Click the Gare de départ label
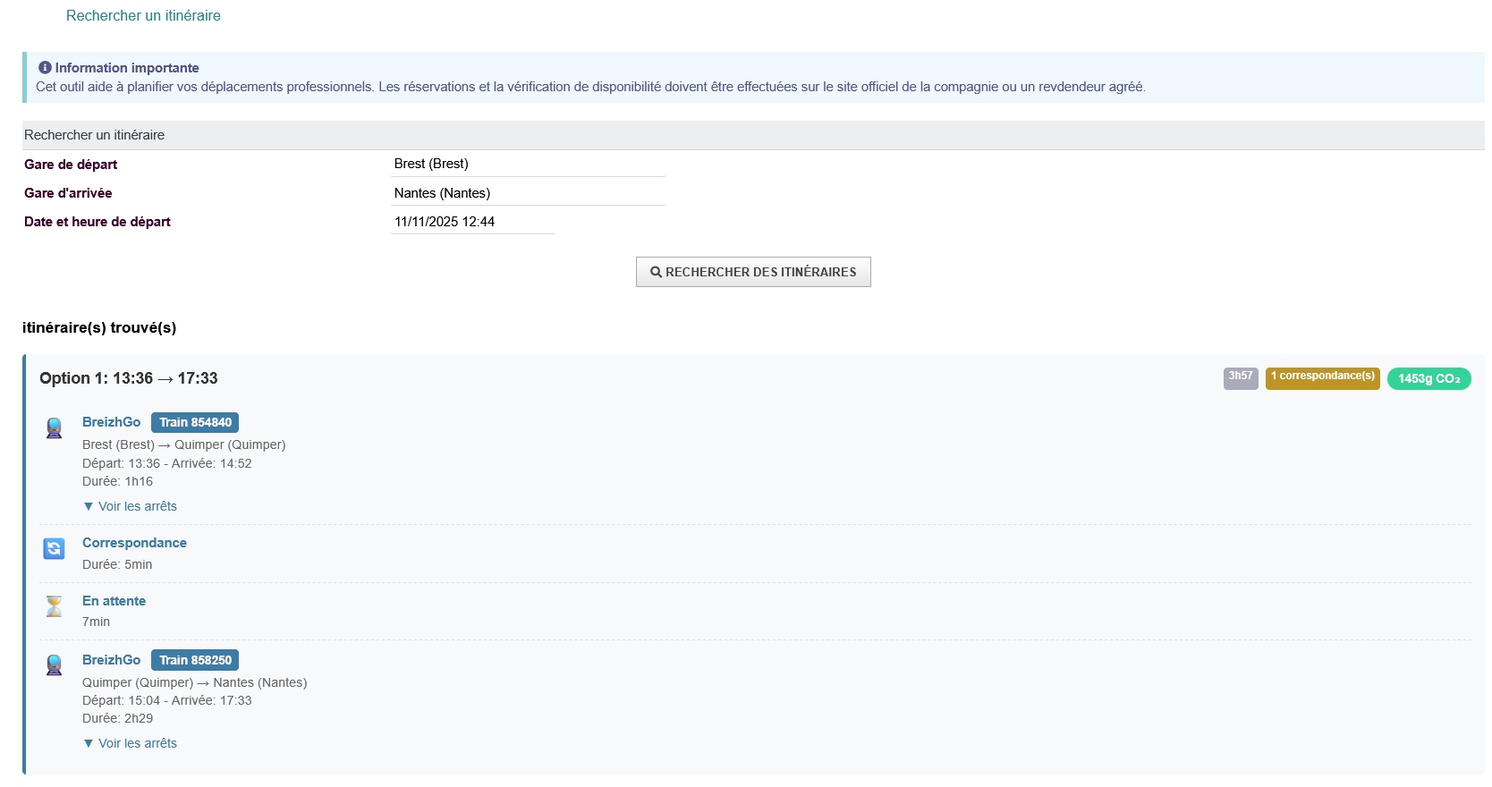Viewport: 1492px width, 787px height. pyautogui.click(x=71, y=165)
